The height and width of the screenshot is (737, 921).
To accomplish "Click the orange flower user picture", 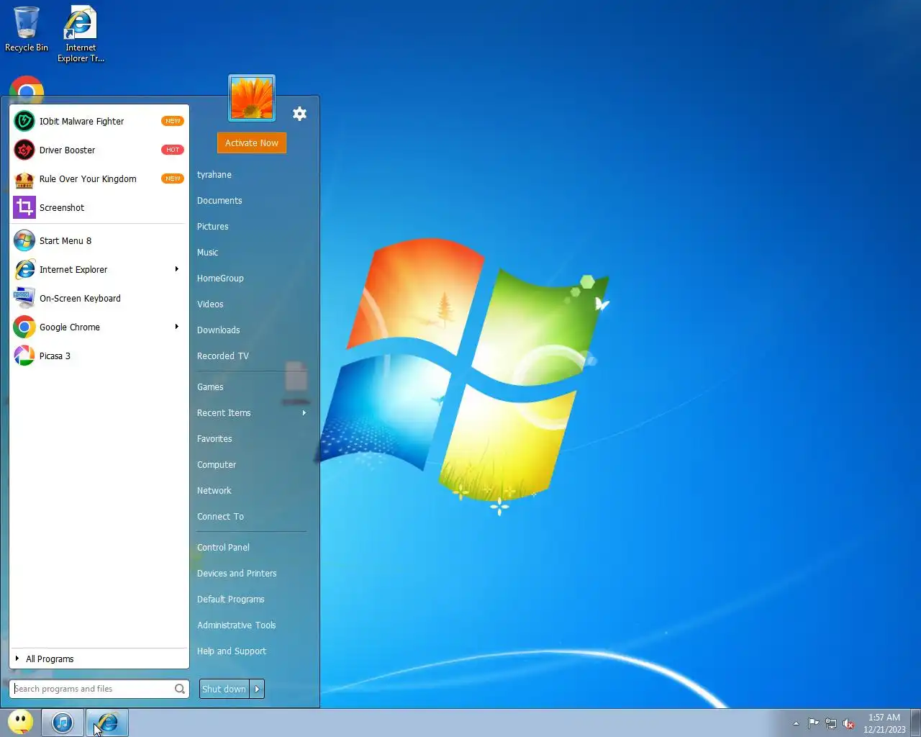I will point(252,98).
